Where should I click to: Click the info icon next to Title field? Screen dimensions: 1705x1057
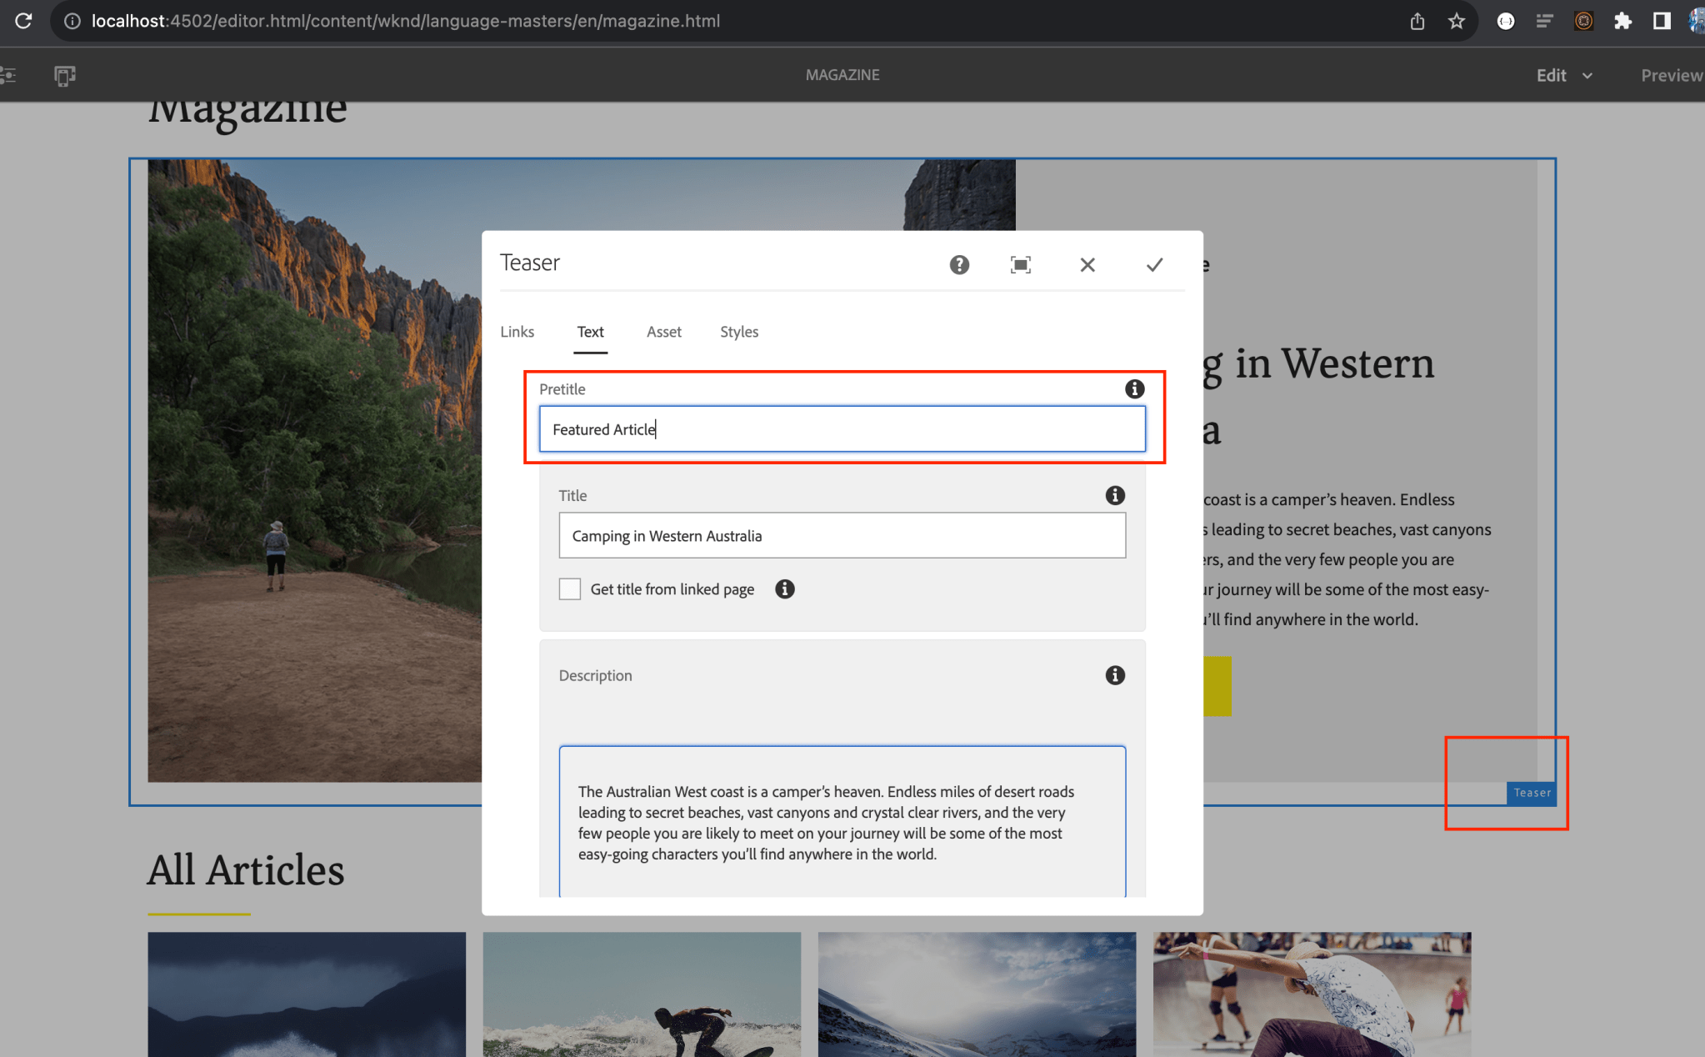[1115, 494]
